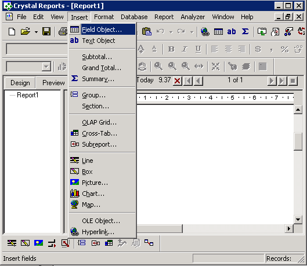The width and height of the screenshot is (307, 266).
Task: Select Subreport menu entry
Action: 102,144
